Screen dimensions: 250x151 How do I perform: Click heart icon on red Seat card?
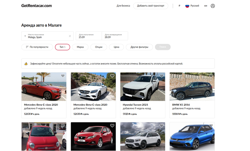click(x=112, y=126)
